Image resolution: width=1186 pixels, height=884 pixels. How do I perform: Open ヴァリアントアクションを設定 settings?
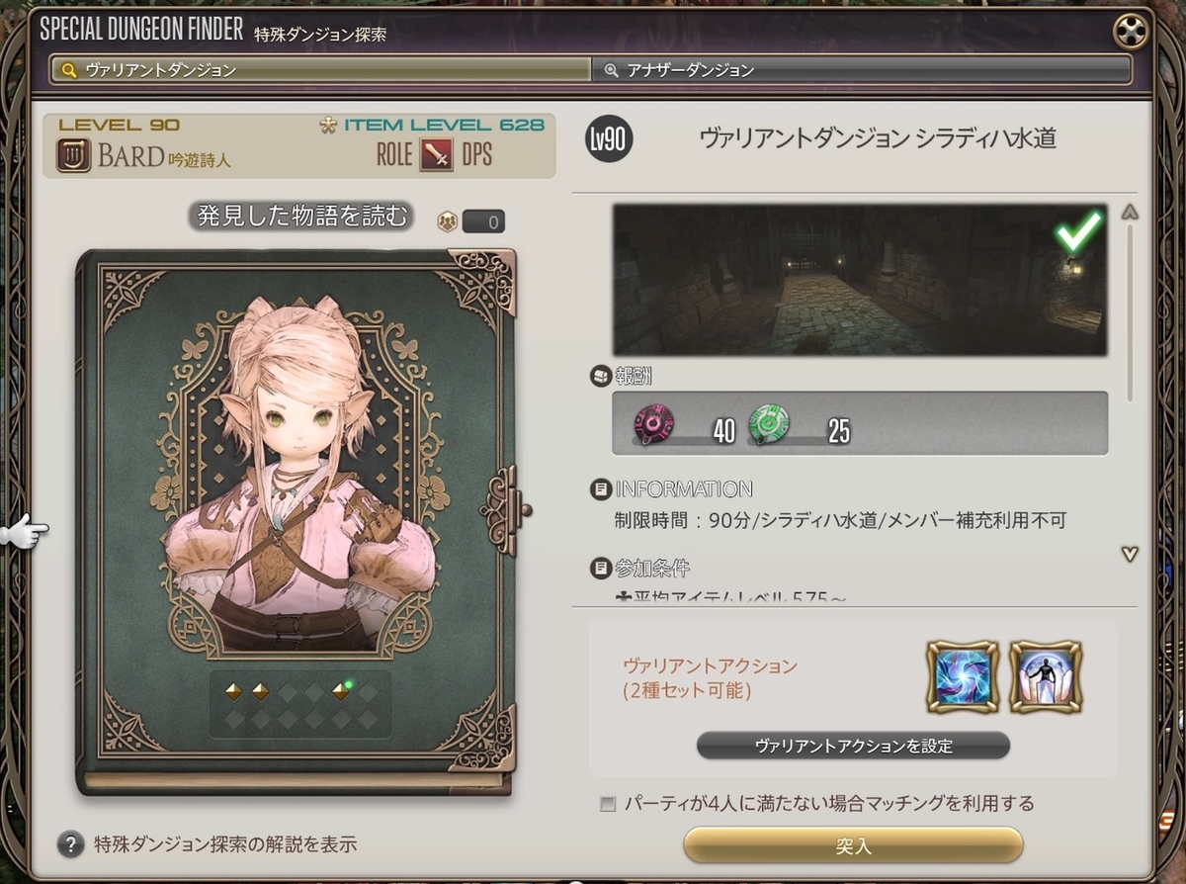(x=853, y=746)
